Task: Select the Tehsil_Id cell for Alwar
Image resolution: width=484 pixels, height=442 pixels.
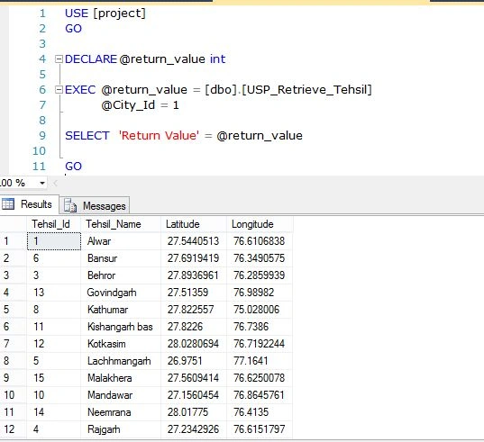Action: click(54, 241)
